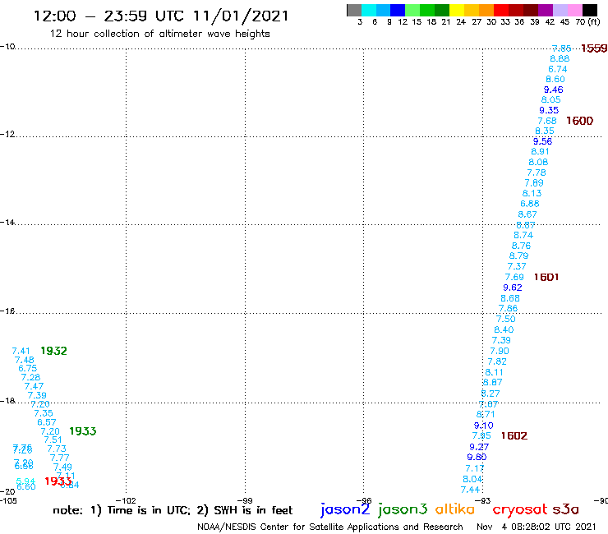Click the 7.82 wave height value
608x534 pixels.
click(x=497, y=361)
